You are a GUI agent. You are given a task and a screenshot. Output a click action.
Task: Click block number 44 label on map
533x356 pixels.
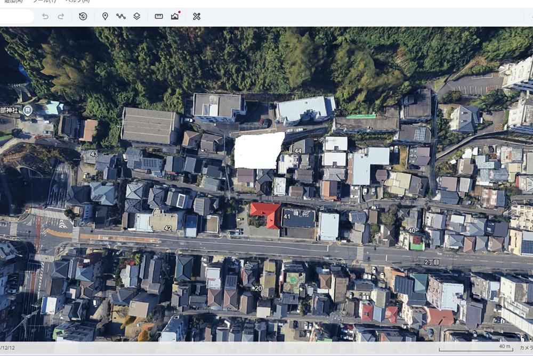[x=298, y=151]
